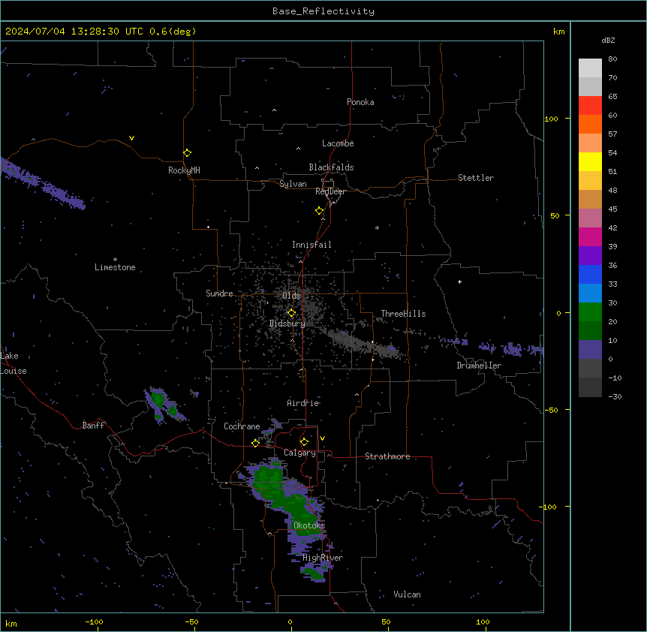Click the yellow radar marker at Olds
This screenshot has height=632, width=647.
point(291,313)
